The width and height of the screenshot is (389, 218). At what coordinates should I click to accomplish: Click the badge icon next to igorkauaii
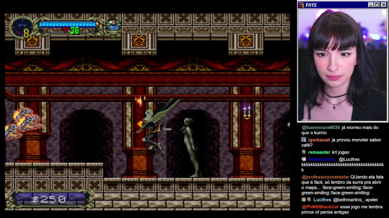pyautogui.click(x=304, y=140)
